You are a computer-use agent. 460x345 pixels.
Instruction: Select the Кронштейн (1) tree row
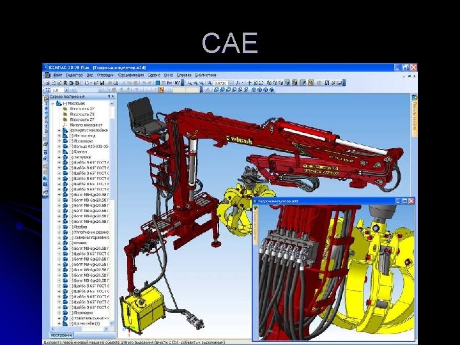coord(85,323)
